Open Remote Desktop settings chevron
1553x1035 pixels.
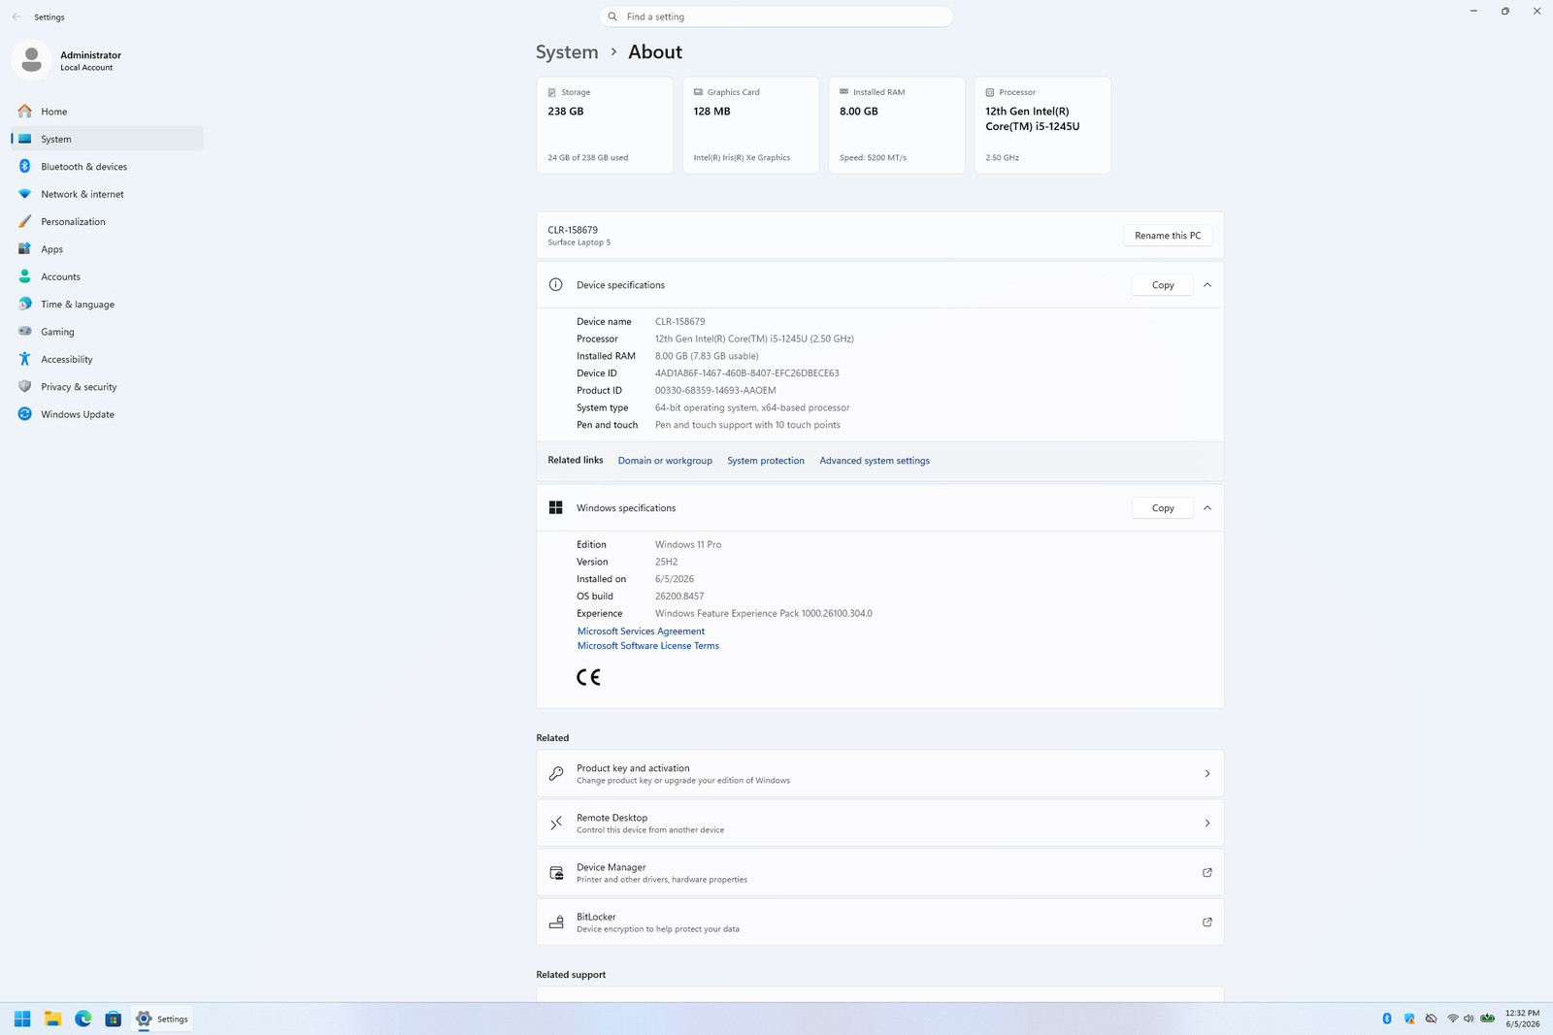point(1207,824)
